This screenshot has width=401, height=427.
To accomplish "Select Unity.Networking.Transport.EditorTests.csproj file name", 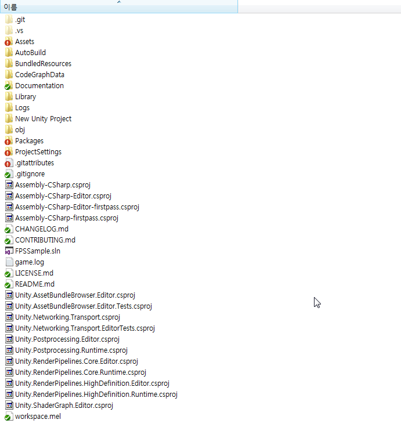I will 85,328.
